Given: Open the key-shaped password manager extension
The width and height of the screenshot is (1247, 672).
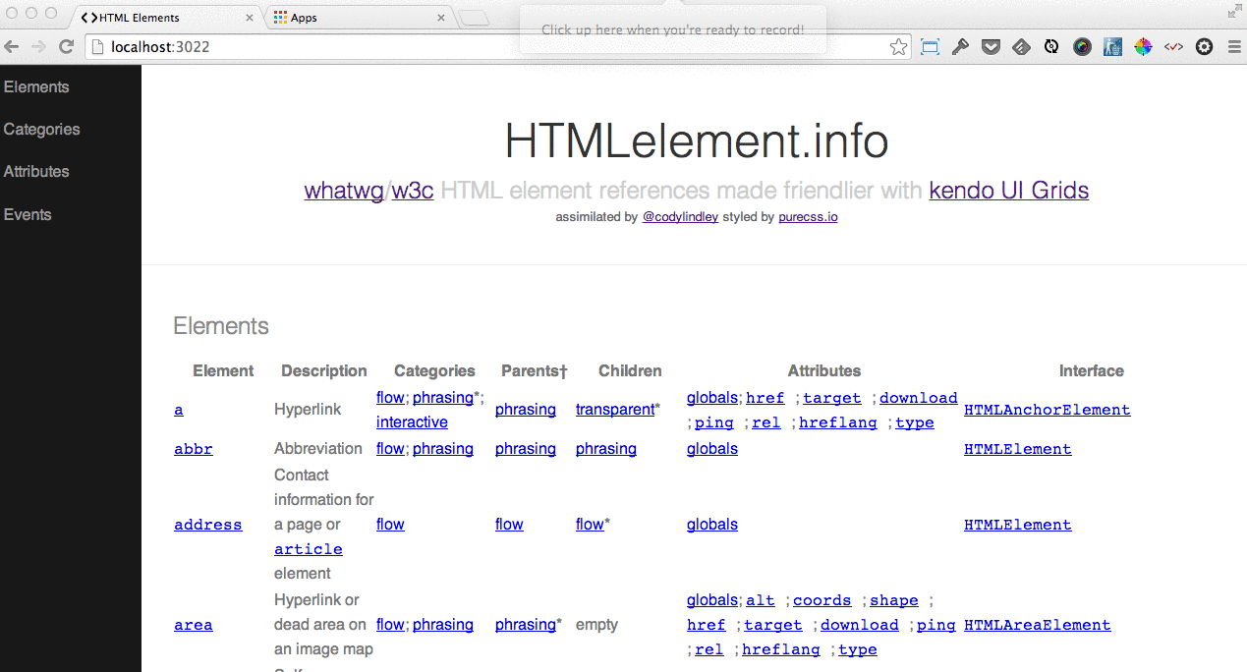Looking at the screenshot, I should click(961, 46).
